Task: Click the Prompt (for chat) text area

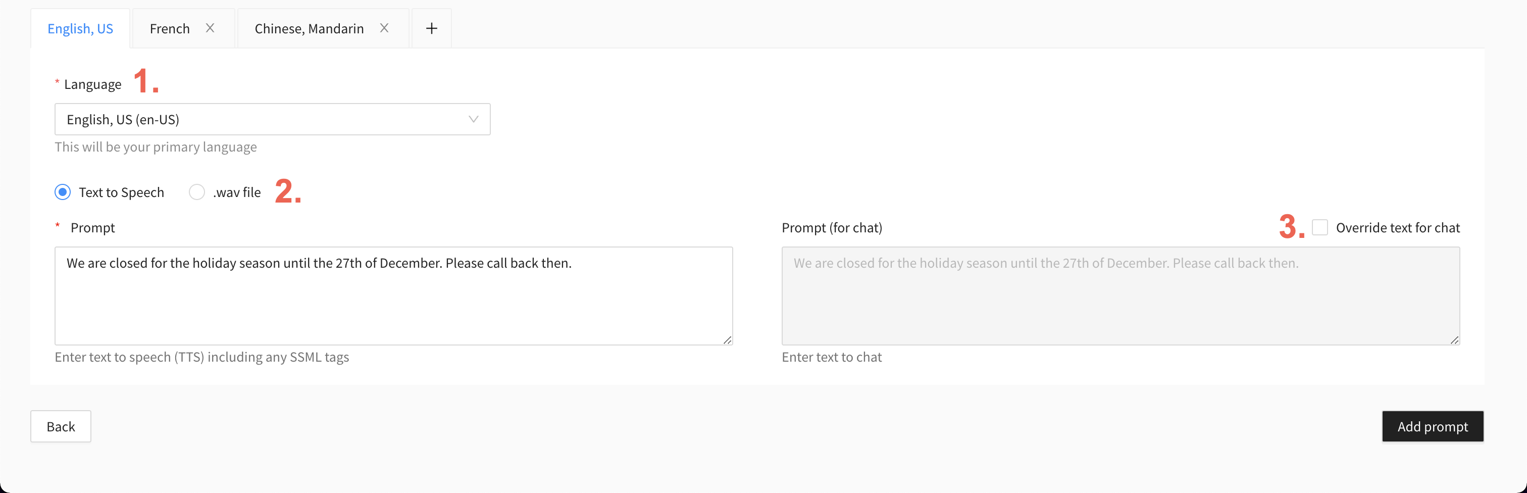Action: coord(1121,296)
